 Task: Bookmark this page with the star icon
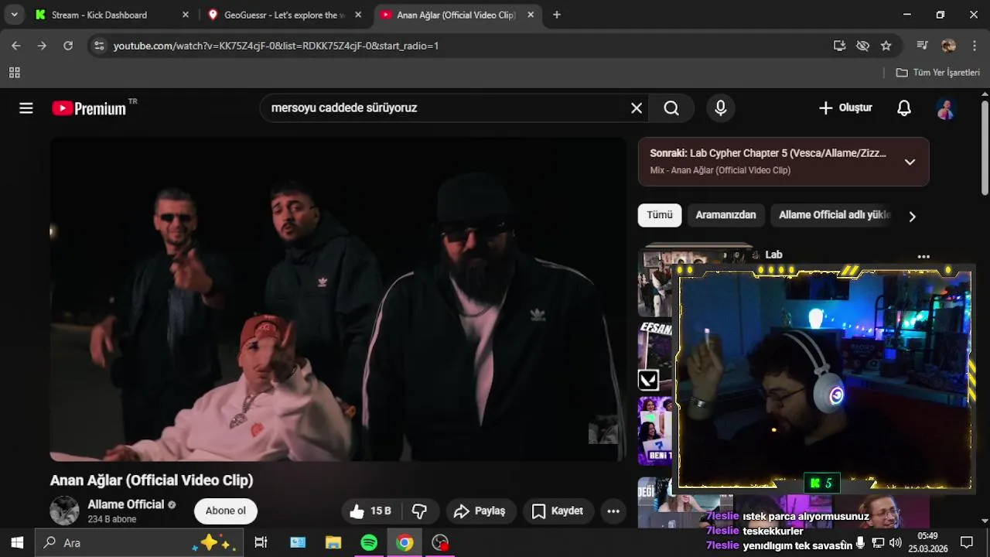tap(886, 46)
